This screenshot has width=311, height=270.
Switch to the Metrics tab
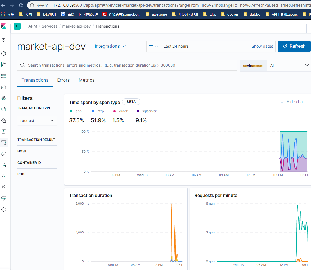coord(86,80)
